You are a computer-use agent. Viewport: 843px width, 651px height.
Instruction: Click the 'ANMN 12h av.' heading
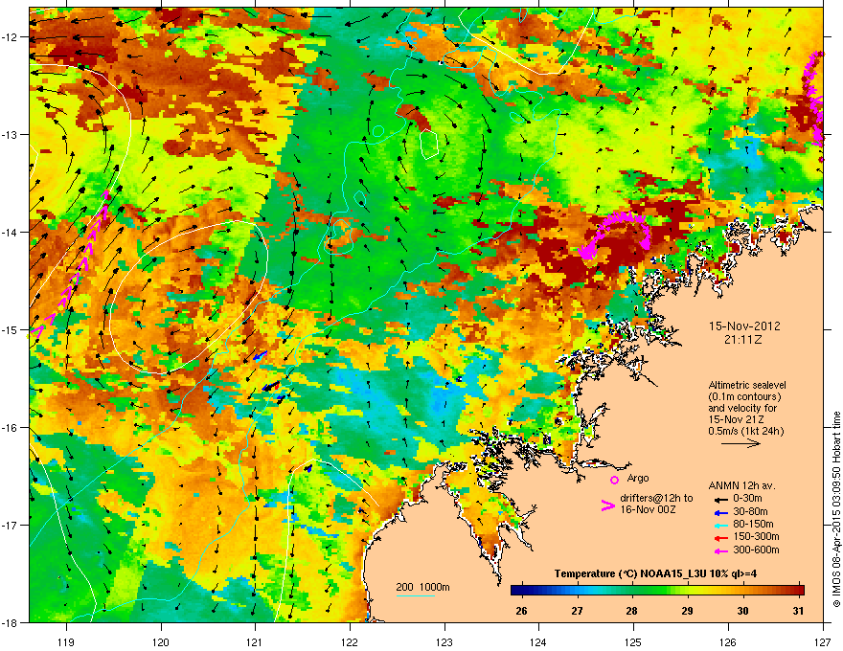(741, 485)
